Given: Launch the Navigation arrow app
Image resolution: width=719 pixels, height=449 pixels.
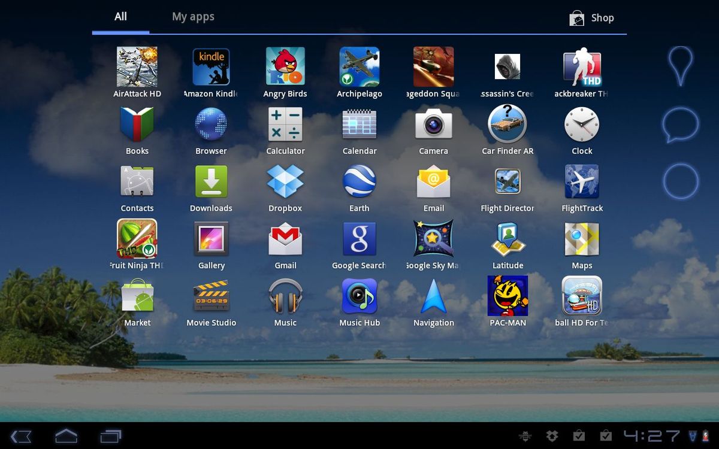Looking at the screenshot, I should coord(433,296).
